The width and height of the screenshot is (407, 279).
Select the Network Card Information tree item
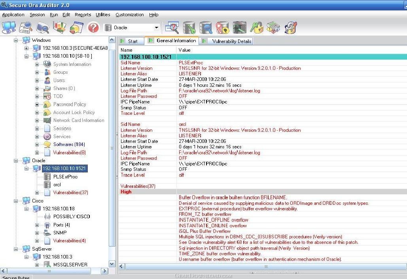click(79, 120)
